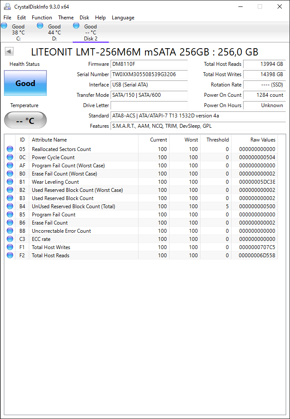Open the File menu
The image size is (290, 419).
7,18
